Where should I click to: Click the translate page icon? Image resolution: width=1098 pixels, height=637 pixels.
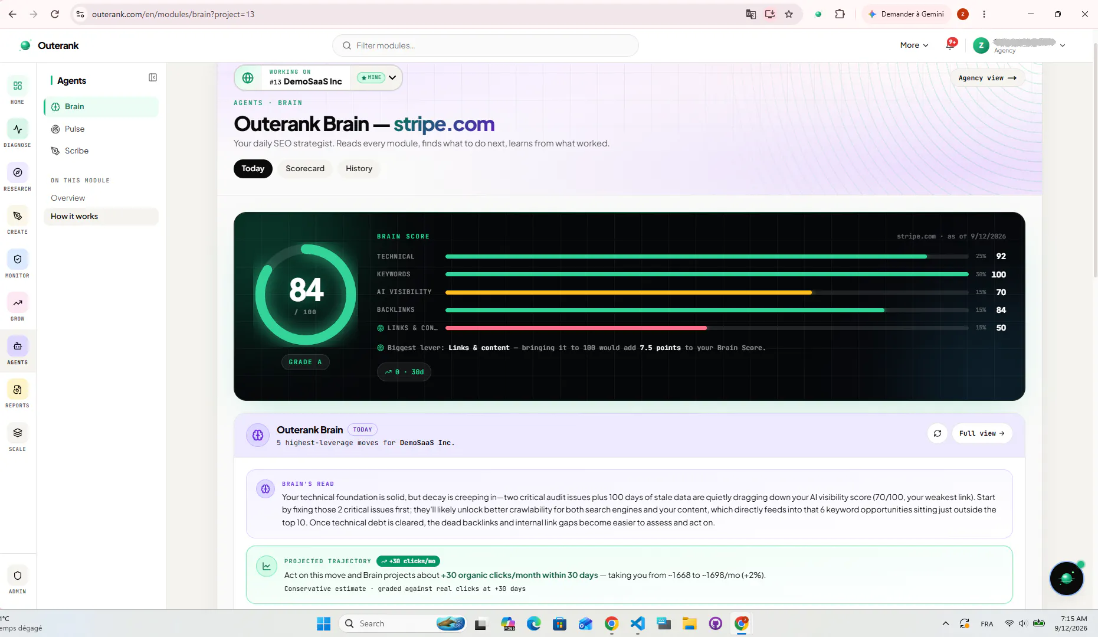[750, 14]
